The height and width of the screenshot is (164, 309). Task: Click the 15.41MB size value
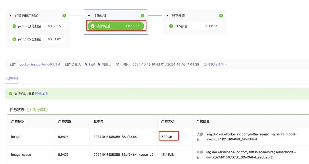[x=167, y=155]
